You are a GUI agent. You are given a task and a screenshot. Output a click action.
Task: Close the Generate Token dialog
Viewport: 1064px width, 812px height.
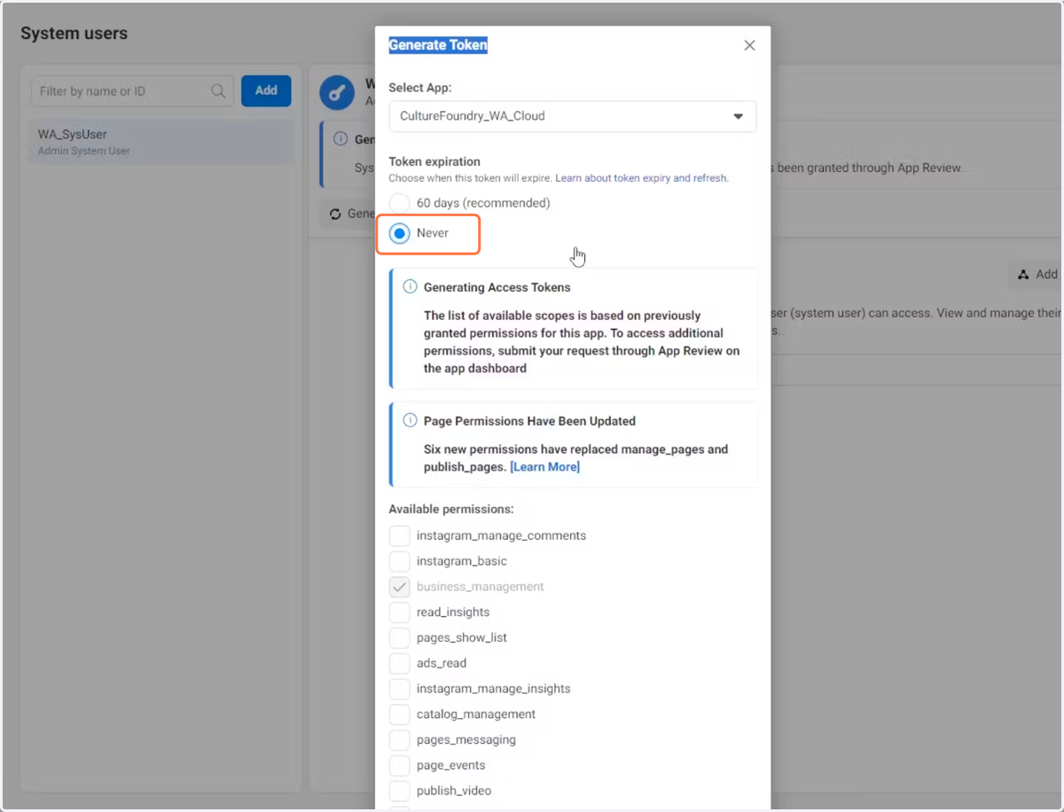pos(749,45)
